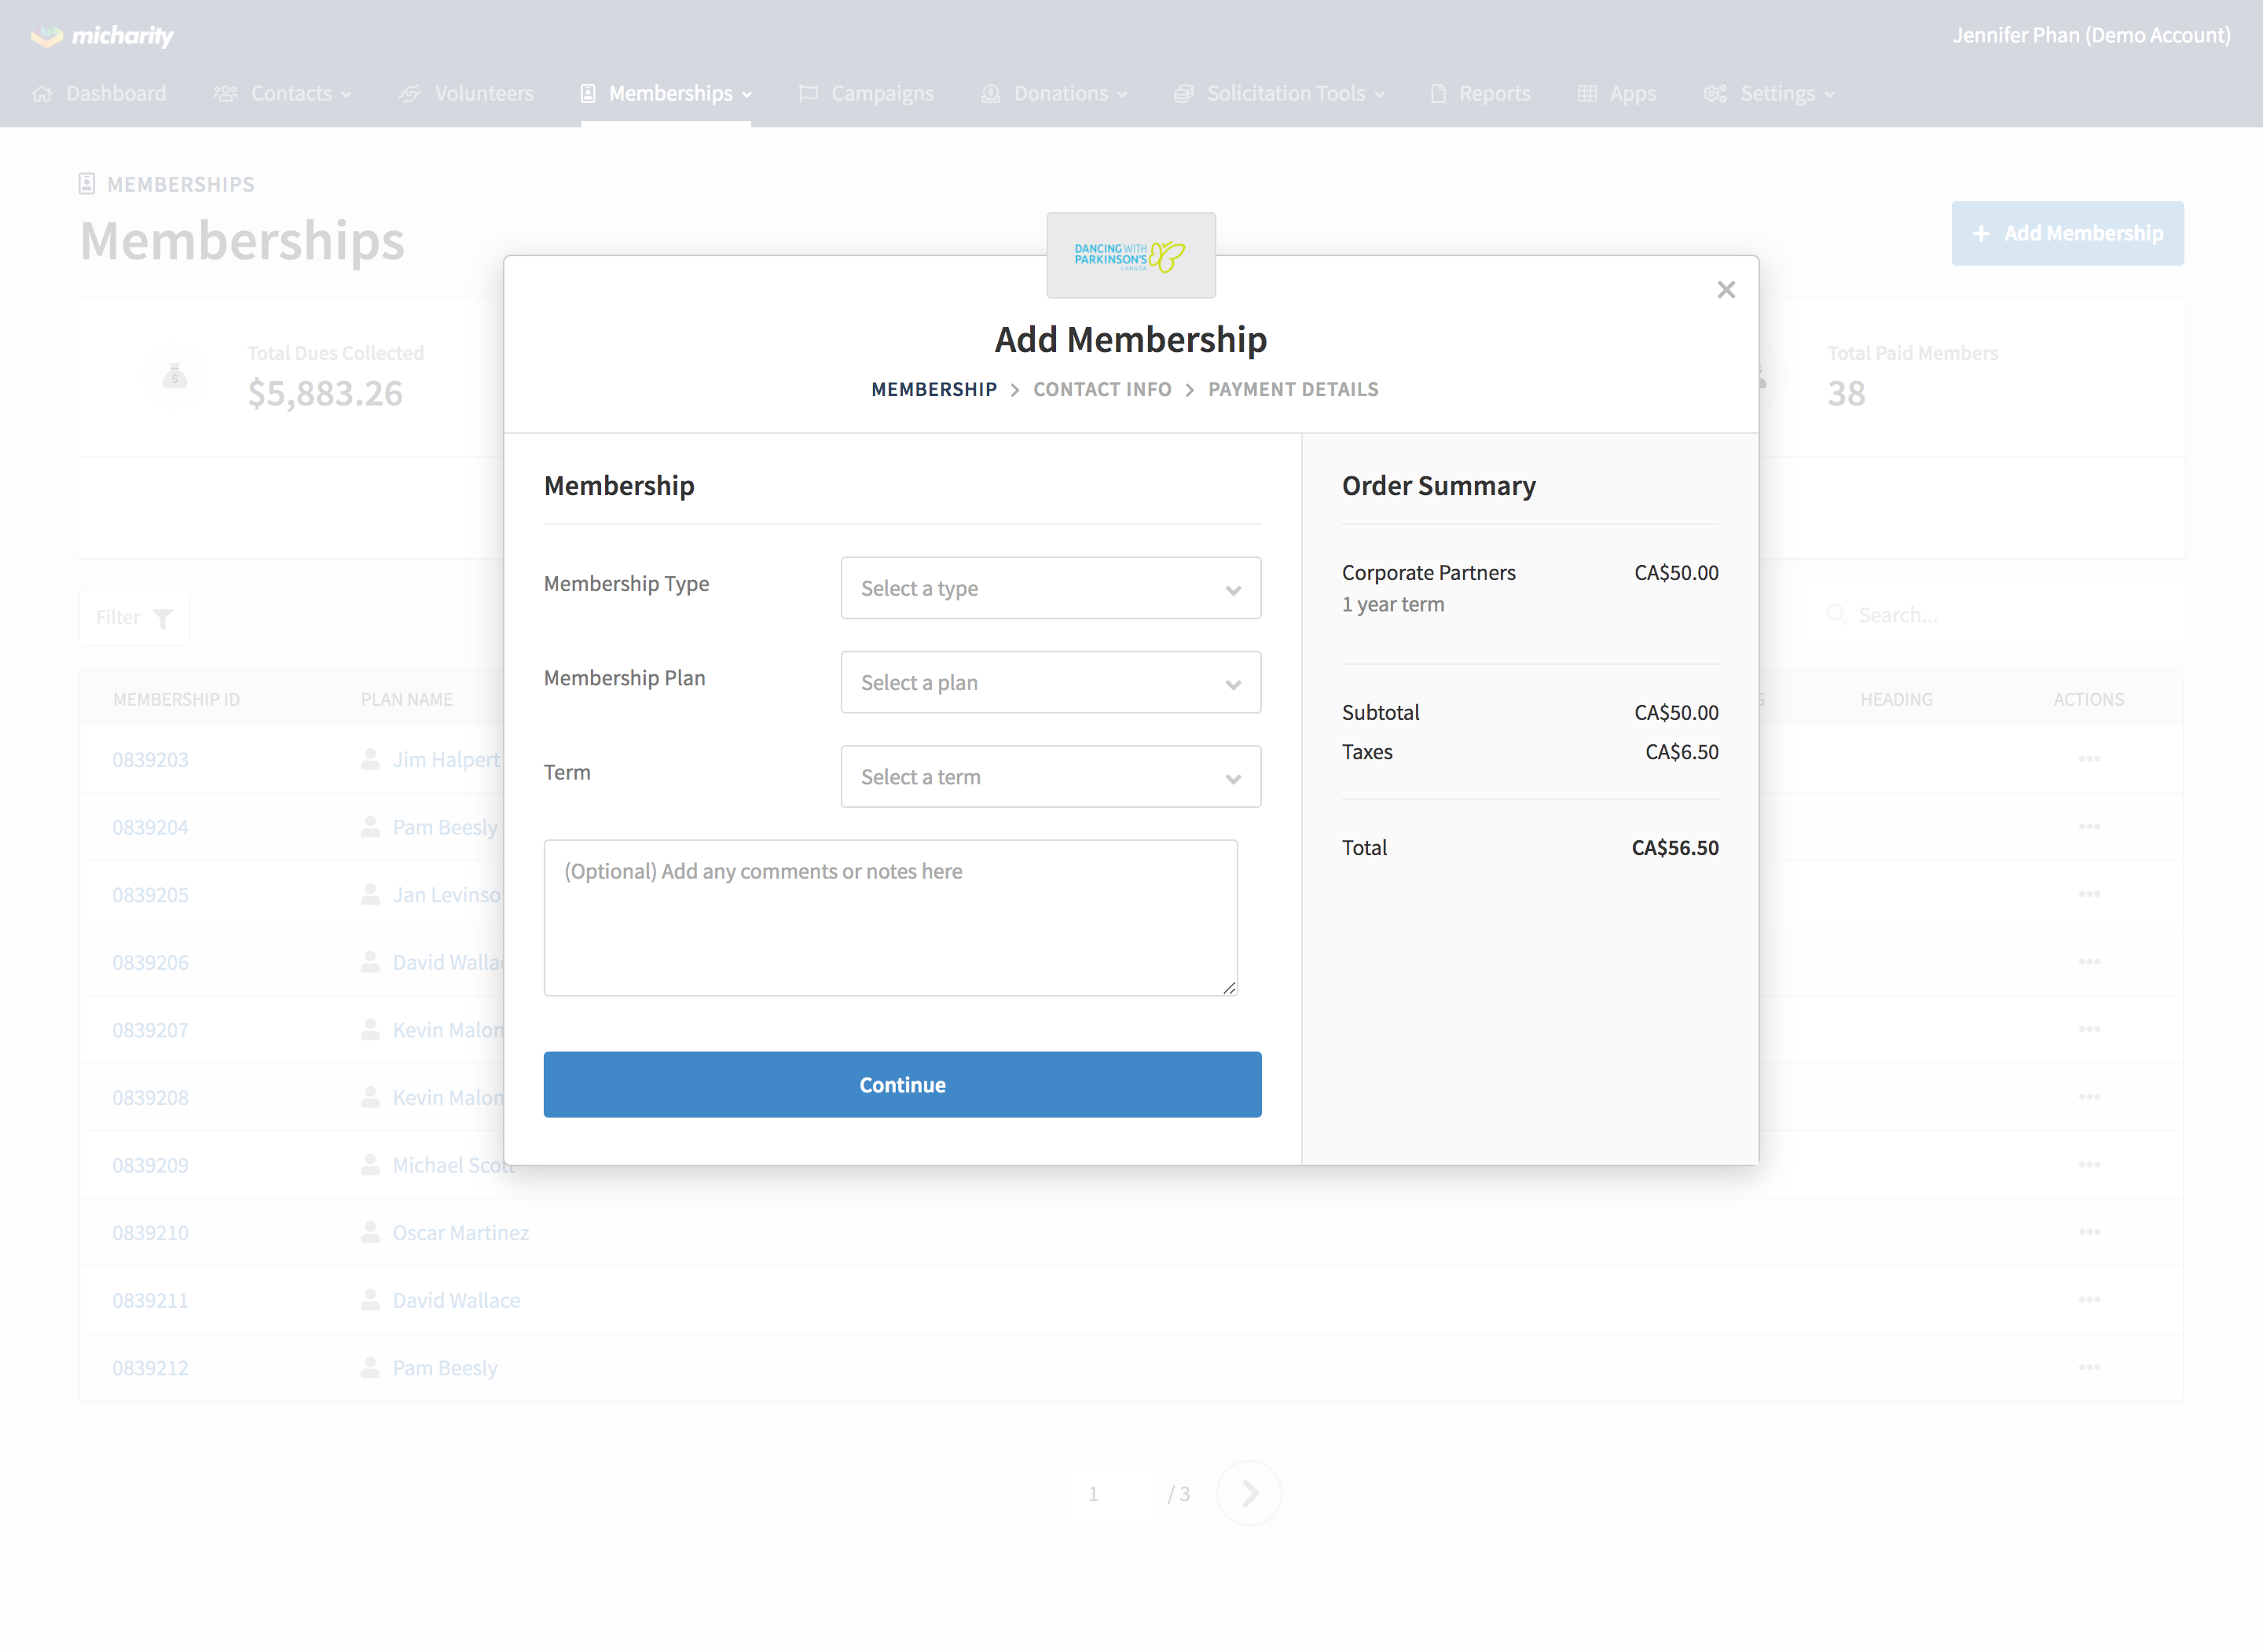Viewport: 2263px width, 1652px height.
Task: Click the Solicitation Tools icon
Action: click(1183, 94)
